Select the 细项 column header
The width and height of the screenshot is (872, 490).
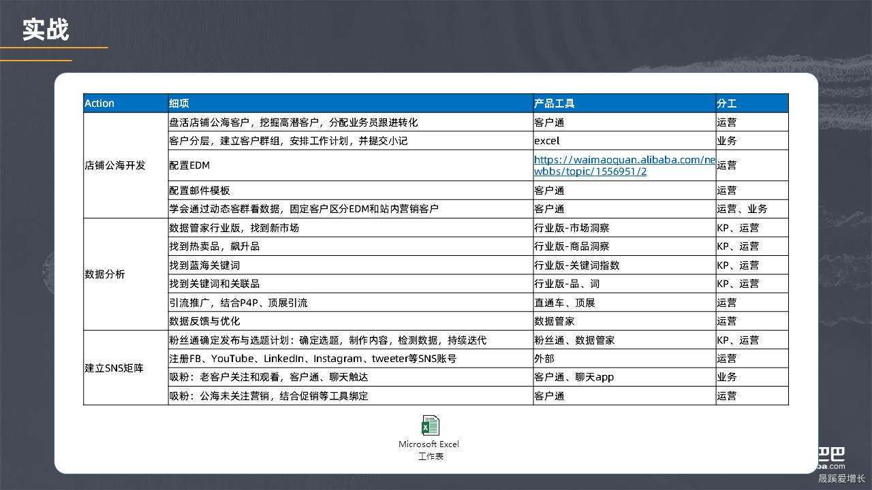pyautogui.click(x=350, y=103)
